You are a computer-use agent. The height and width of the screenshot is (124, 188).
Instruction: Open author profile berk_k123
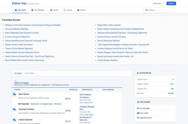(x=88, y=103)
